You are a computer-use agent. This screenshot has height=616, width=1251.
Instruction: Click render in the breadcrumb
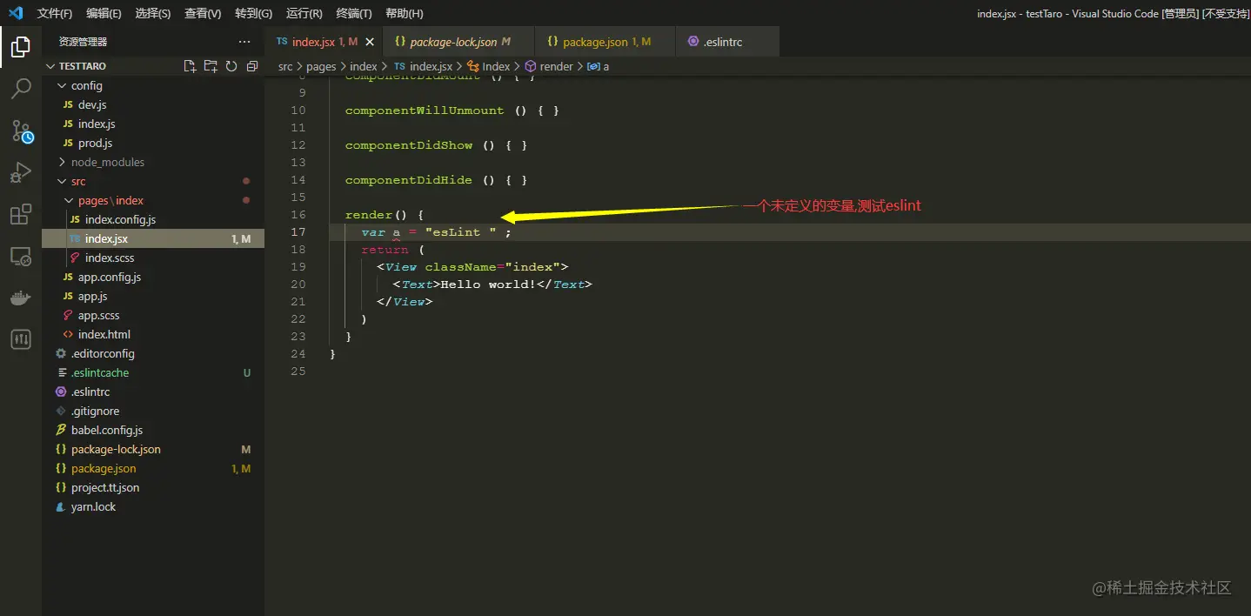[556, 66]
